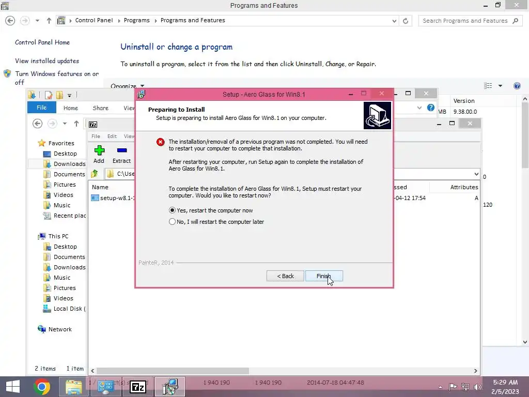Screen dimensions: 529x397
Task: Click Quick Access new folder icon
Action: tap(60, 95)
